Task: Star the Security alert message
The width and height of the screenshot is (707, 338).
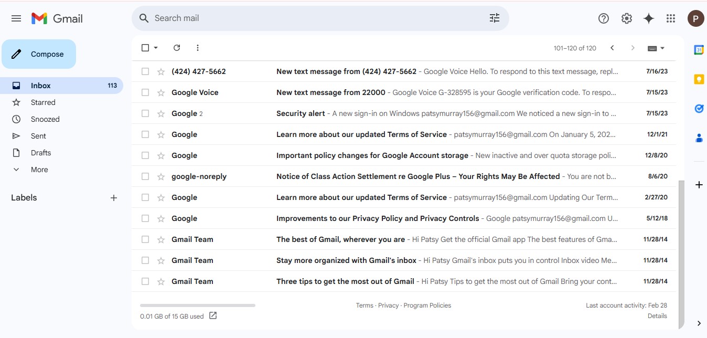Action: tap(161, 113)
